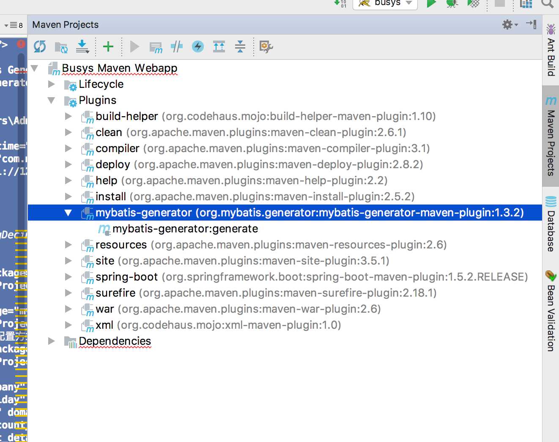The image size is (559, 442).
Task: Expand surefire plugin node
Action: pos(69,293)
